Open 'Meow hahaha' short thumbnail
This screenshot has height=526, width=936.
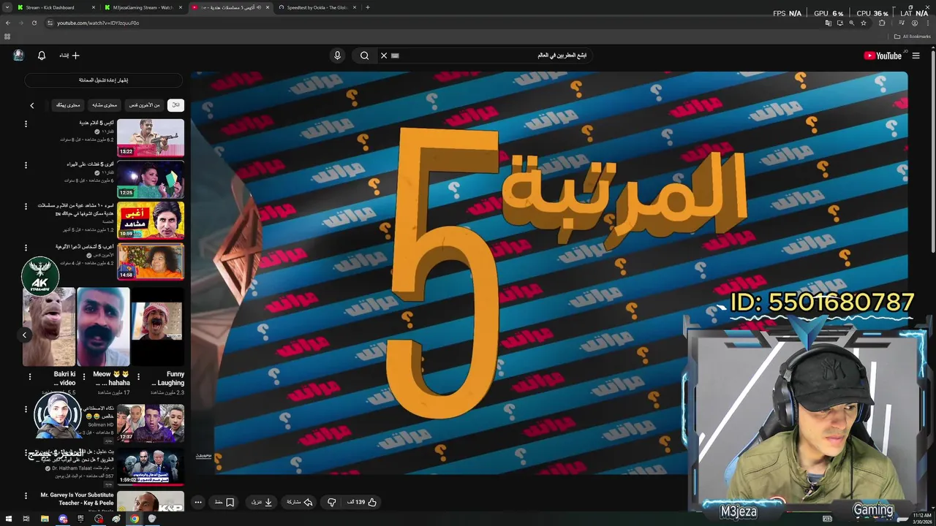point(103,327)
